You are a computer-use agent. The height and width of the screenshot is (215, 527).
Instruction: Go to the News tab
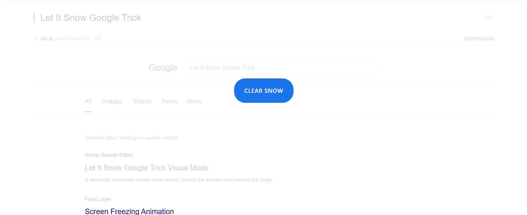pos(169,101)
